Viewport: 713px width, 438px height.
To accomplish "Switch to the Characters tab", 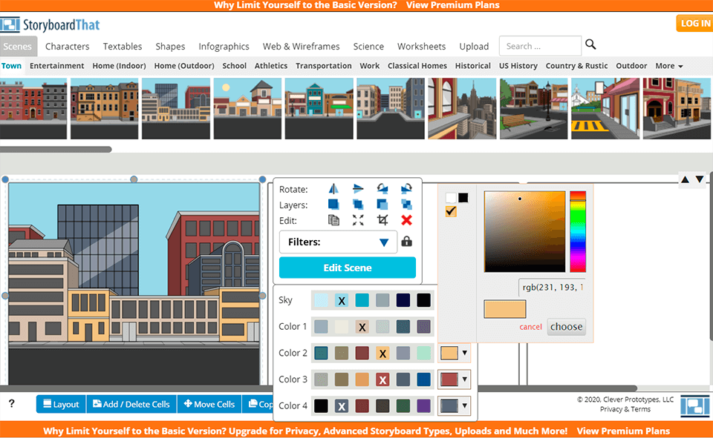I will (67, 46).
